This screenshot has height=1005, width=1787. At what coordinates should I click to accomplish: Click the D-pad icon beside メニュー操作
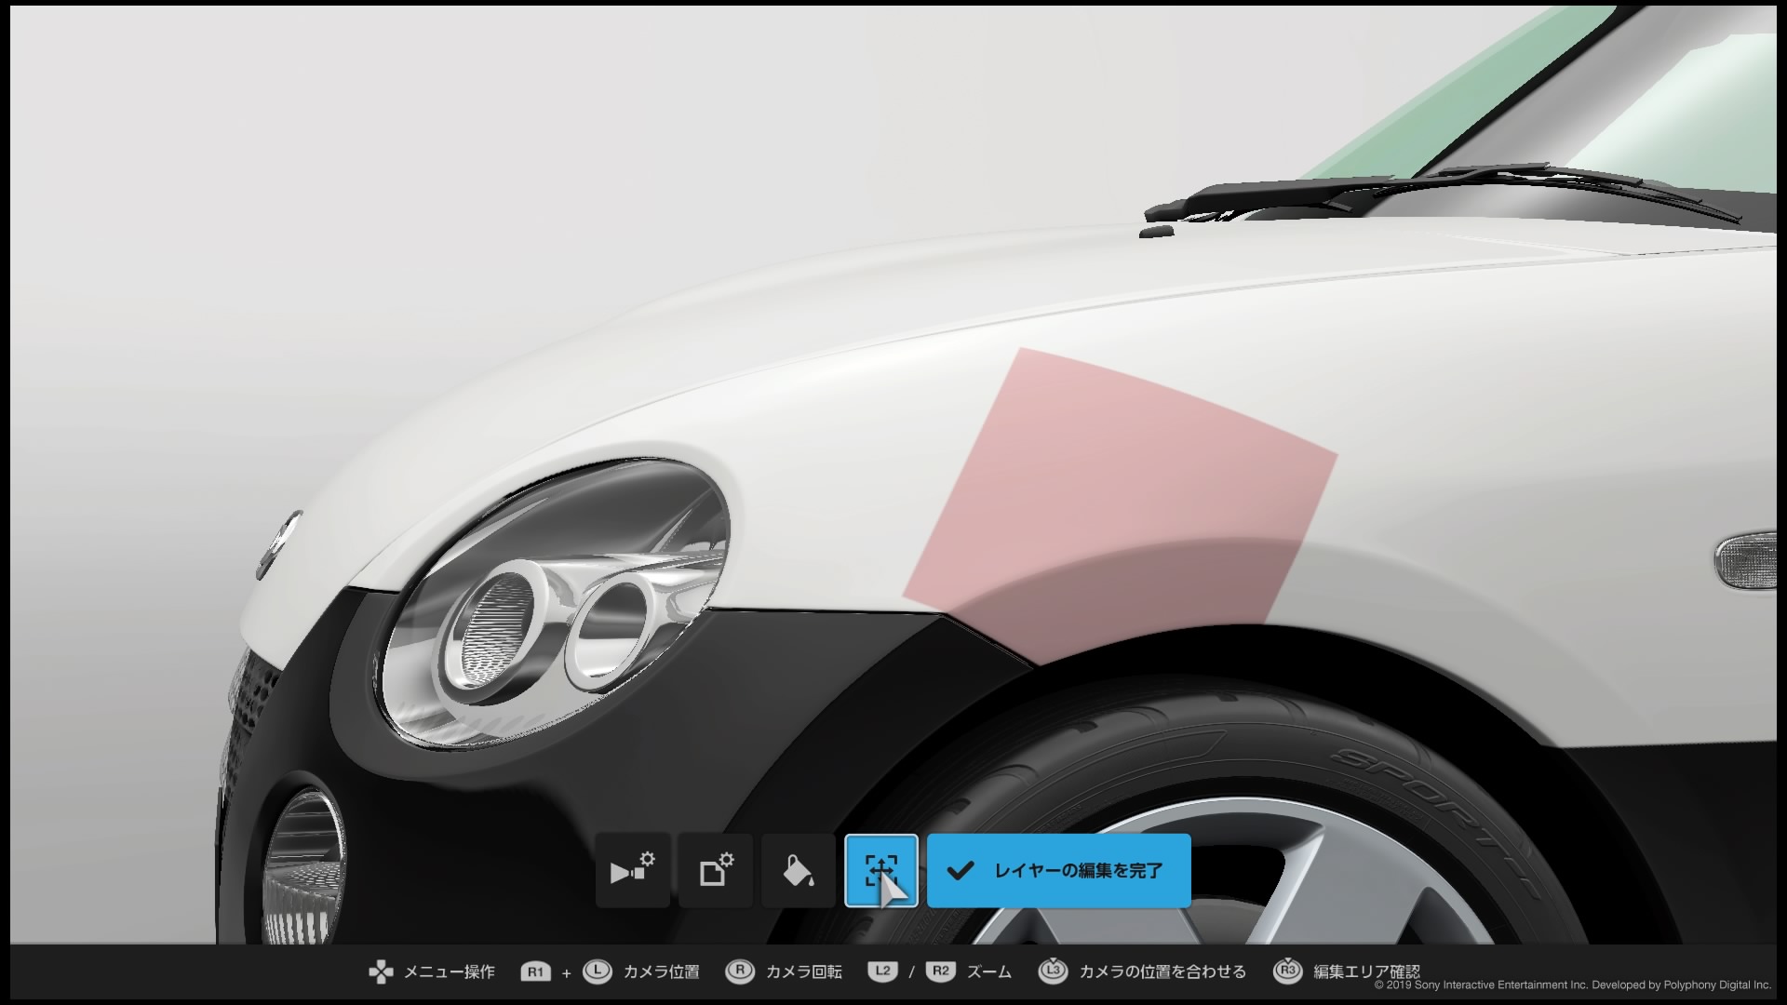pyautogui.click(x=381, y=972)
